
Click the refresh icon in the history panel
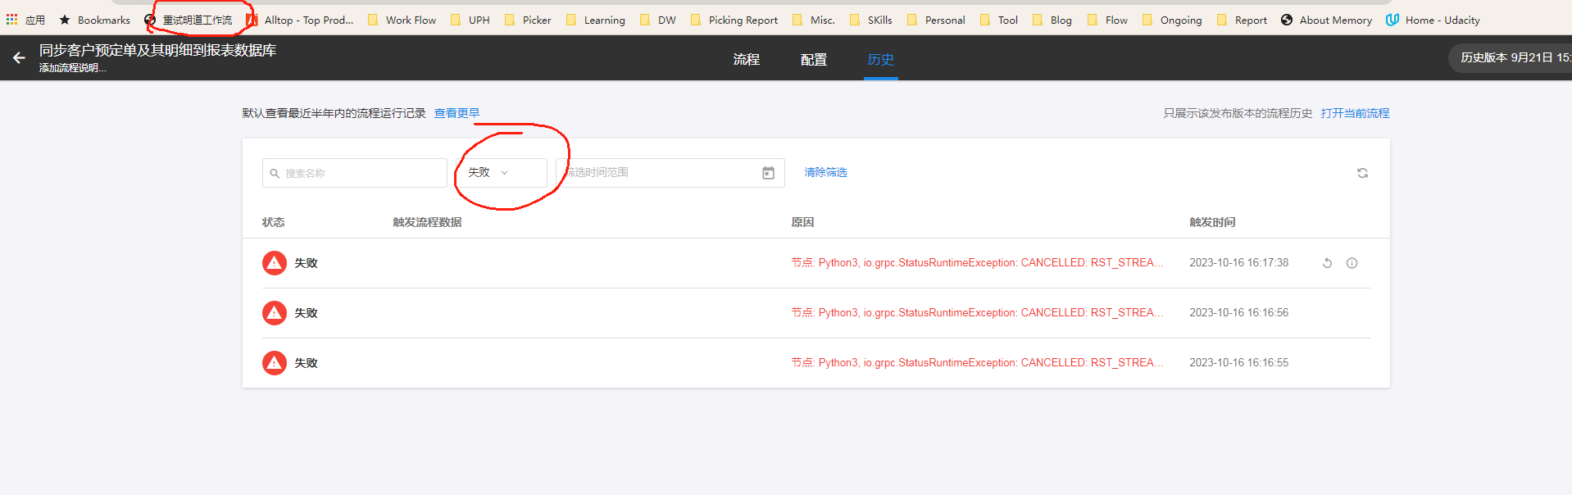pyautogui.click(x=1362, y=173)
